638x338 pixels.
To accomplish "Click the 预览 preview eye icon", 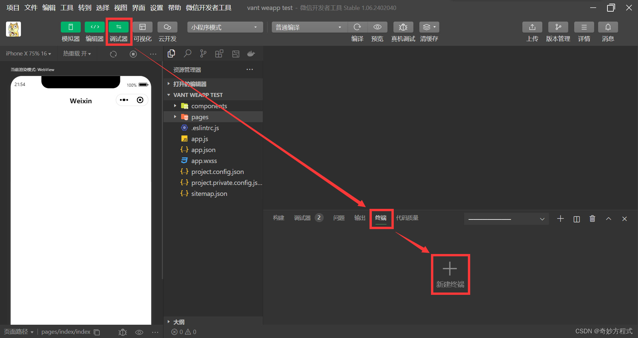I will tap(377, 27).
